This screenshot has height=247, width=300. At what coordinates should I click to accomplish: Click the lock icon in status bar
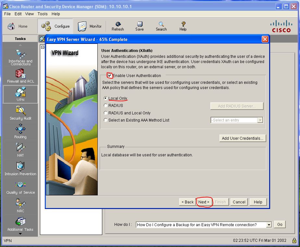pyautogui.click(x=294, y=240)
